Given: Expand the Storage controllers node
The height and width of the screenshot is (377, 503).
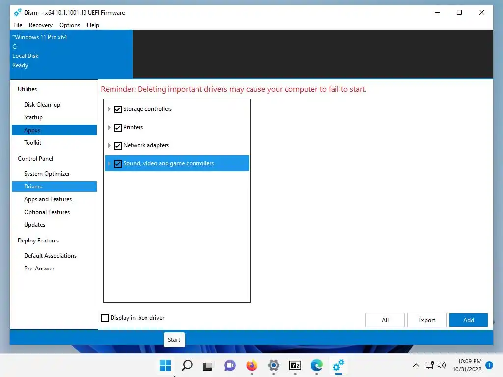Looking at the screenshot, I should [109, 109].
